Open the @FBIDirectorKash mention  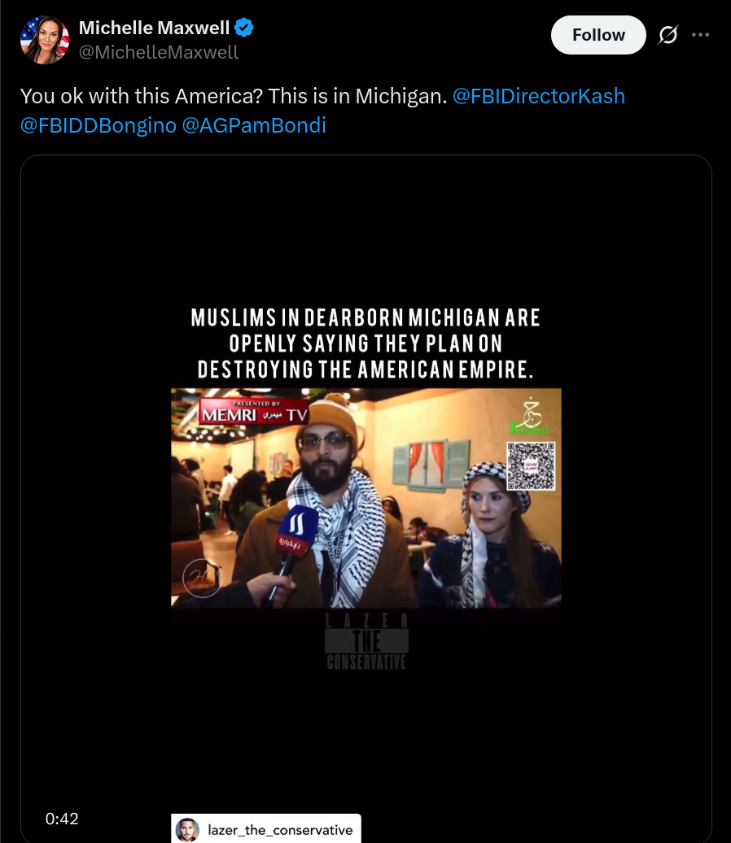538,96
